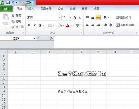Image resolution: width=139 pixels, height=109 pixels.
Task: Toggle bold formatting (B)
Action: point(29,25)
